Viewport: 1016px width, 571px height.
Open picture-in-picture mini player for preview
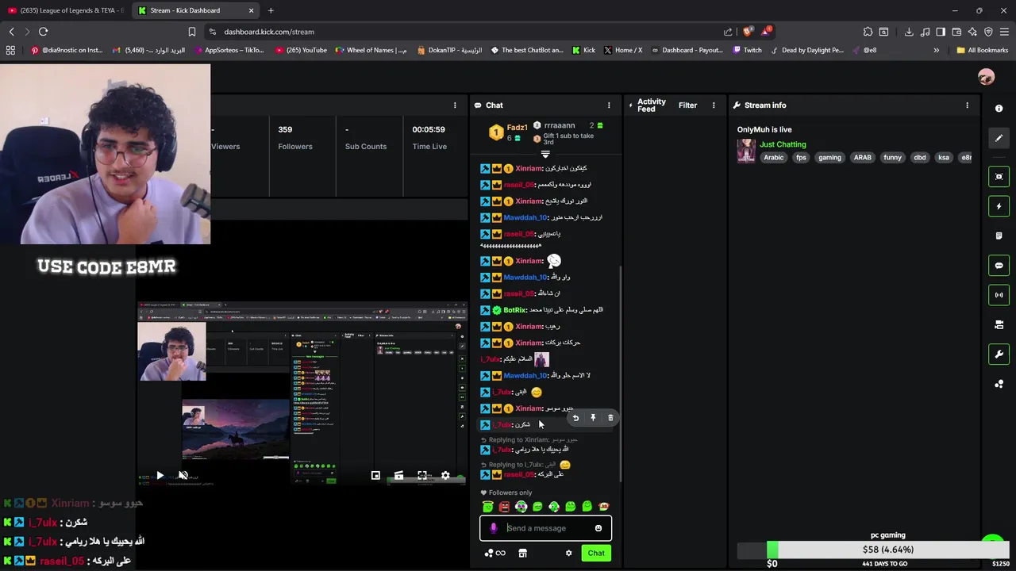tap(375, 476)
